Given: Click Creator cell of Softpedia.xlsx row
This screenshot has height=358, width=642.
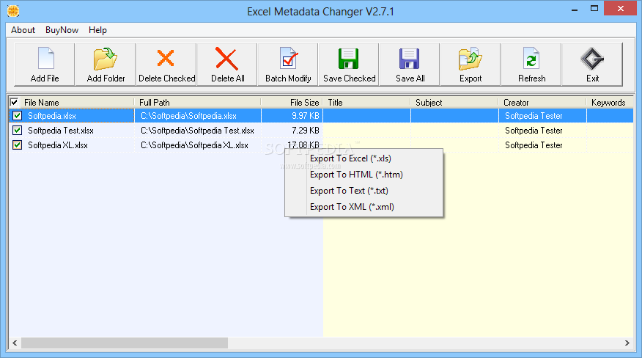Looking at the screenshot, I should tap(542, 116).
